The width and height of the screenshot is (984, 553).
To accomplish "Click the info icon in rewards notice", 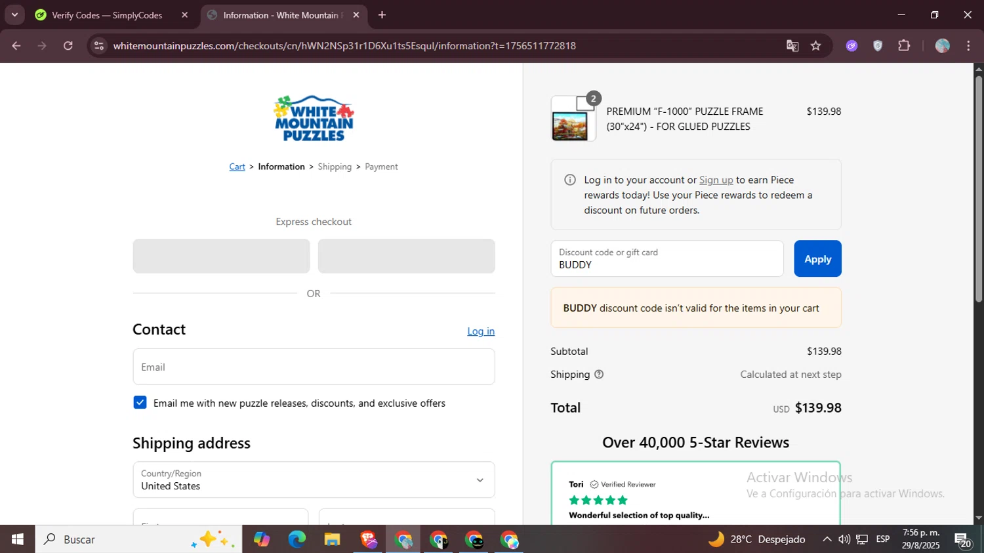I will (x=570, y=180).
